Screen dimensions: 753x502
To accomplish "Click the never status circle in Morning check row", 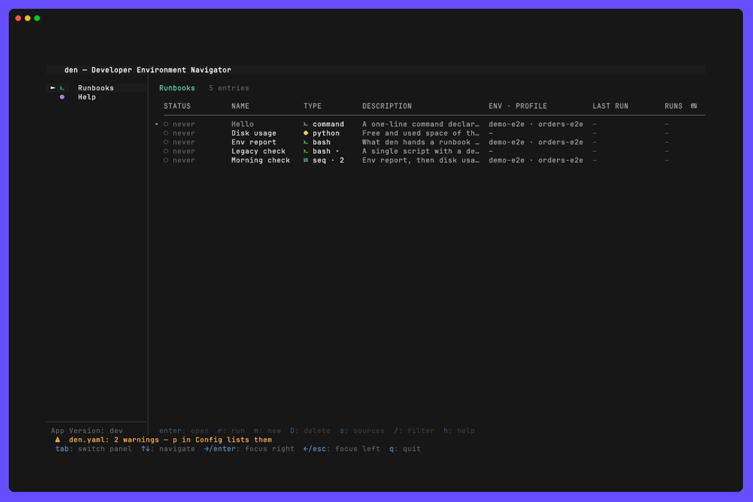I will tap(166, 160).
